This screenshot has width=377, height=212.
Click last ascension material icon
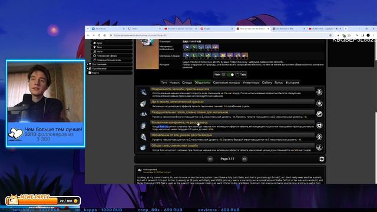tap(216, 47)
